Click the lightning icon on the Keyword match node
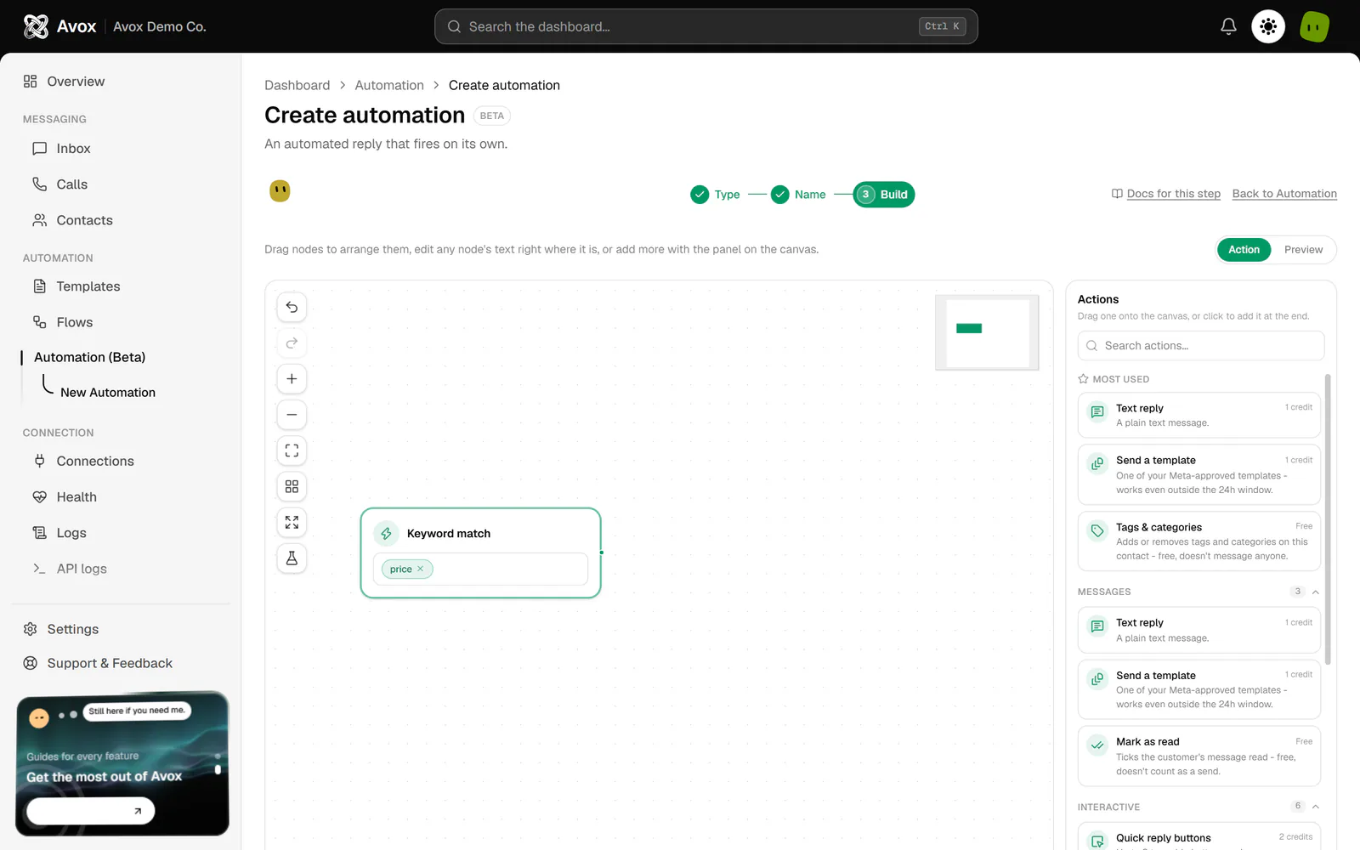 click(x=386, y=533)
